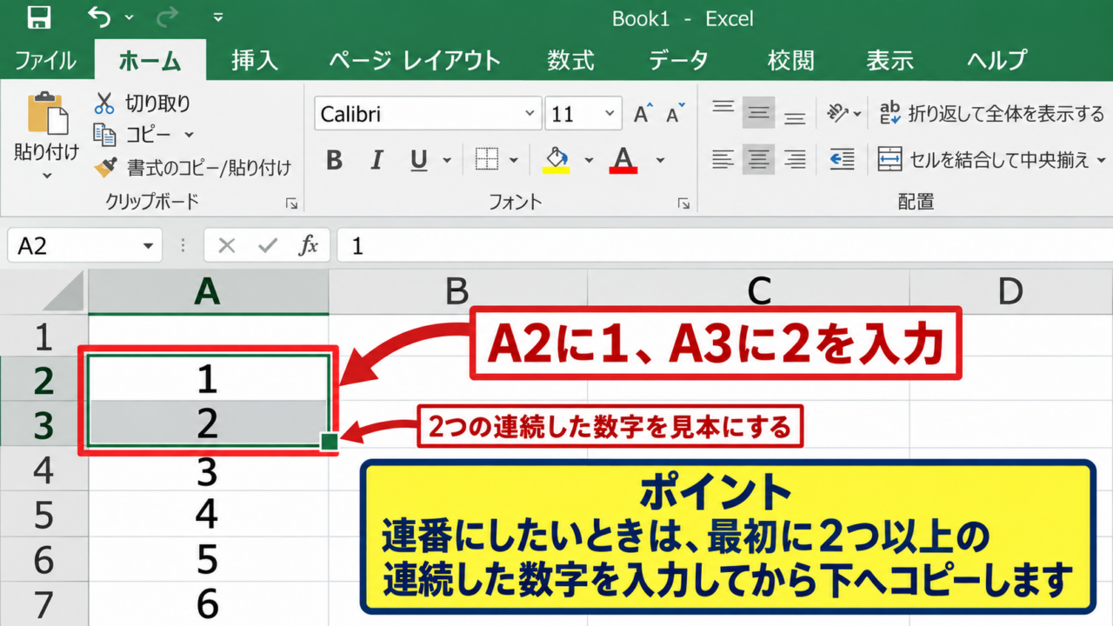Open the フォント dialog launcher

[x=683, y=203]
